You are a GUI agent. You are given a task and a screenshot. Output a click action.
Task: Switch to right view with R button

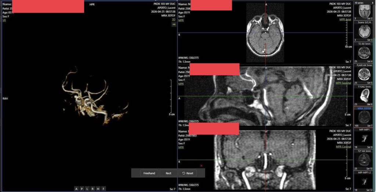point(93,189)
